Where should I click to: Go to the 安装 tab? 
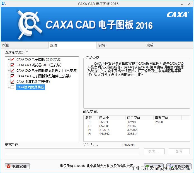click(120, 45)
